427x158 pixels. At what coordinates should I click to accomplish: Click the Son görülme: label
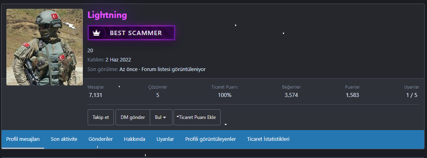pos(103,69)
